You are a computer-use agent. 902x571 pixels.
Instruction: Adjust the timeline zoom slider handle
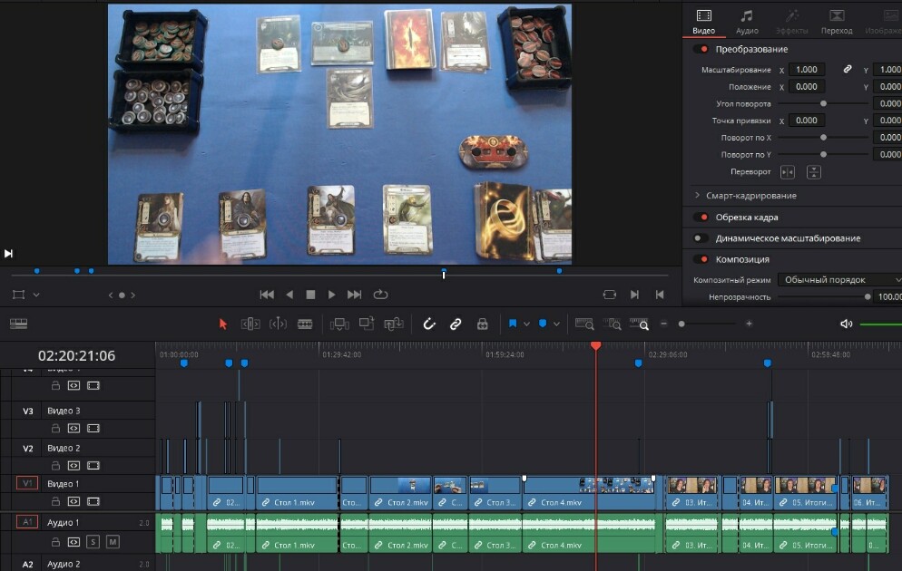point(681,324)
